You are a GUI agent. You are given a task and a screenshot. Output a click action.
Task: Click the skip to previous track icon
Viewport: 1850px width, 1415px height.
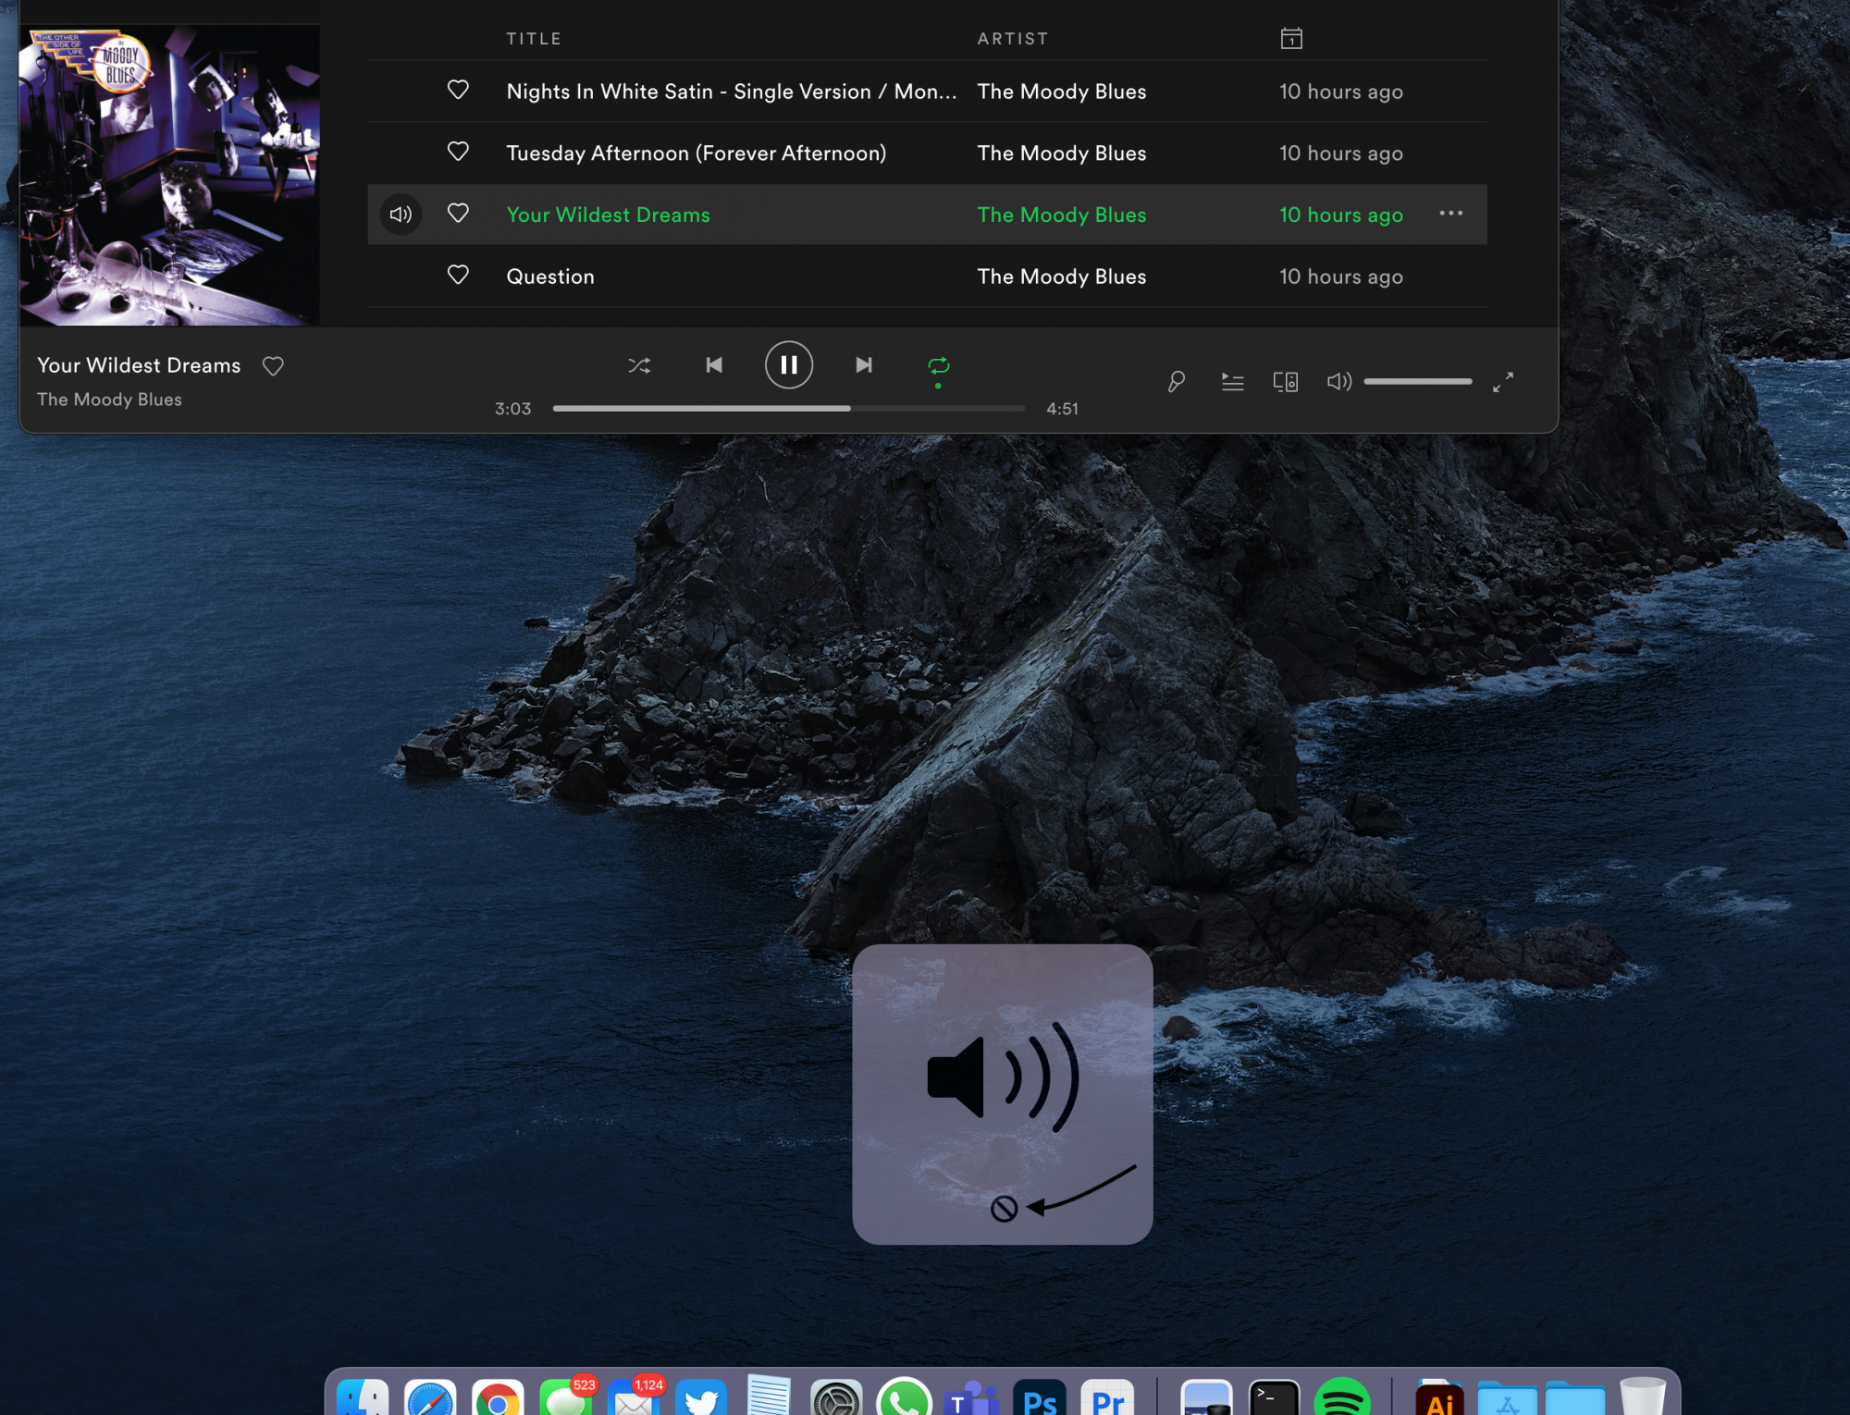713,365
